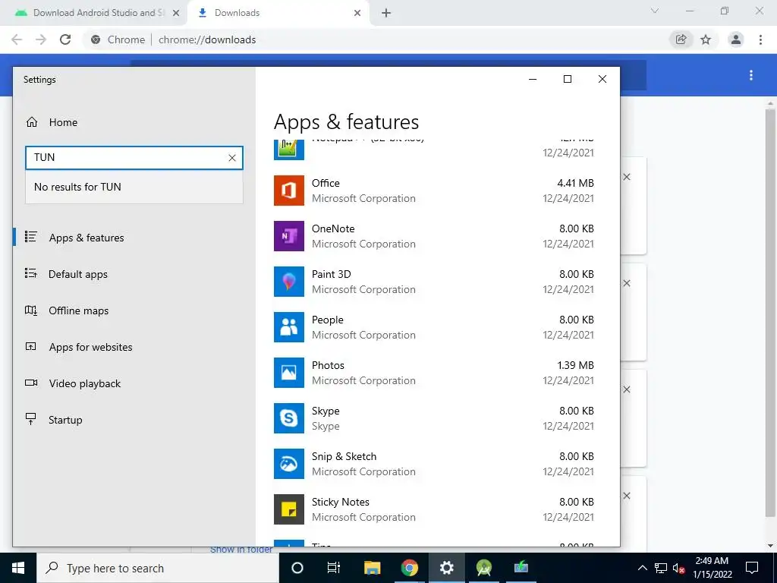This screenshot has width=777, height=583.
Task: Open Android Studio taskbar icon
Action: [483, 568]
